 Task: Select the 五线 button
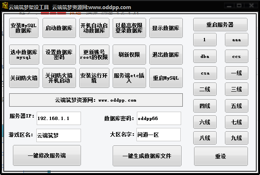pyautogui.click(x=237, y=106)
